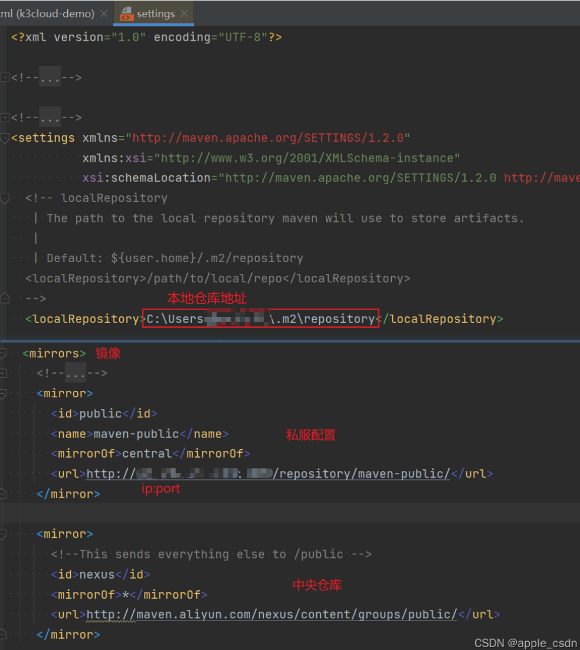Collapse the localRepository comment block
Screen dimensions: 580x650
5,198
